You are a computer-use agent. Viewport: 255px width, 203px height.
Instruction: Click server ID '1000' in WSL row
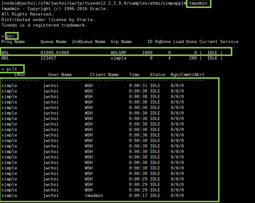(x=147, y=53)
